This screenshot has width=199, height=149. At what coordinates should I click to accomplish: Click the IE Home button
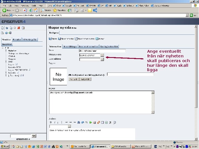36,10
